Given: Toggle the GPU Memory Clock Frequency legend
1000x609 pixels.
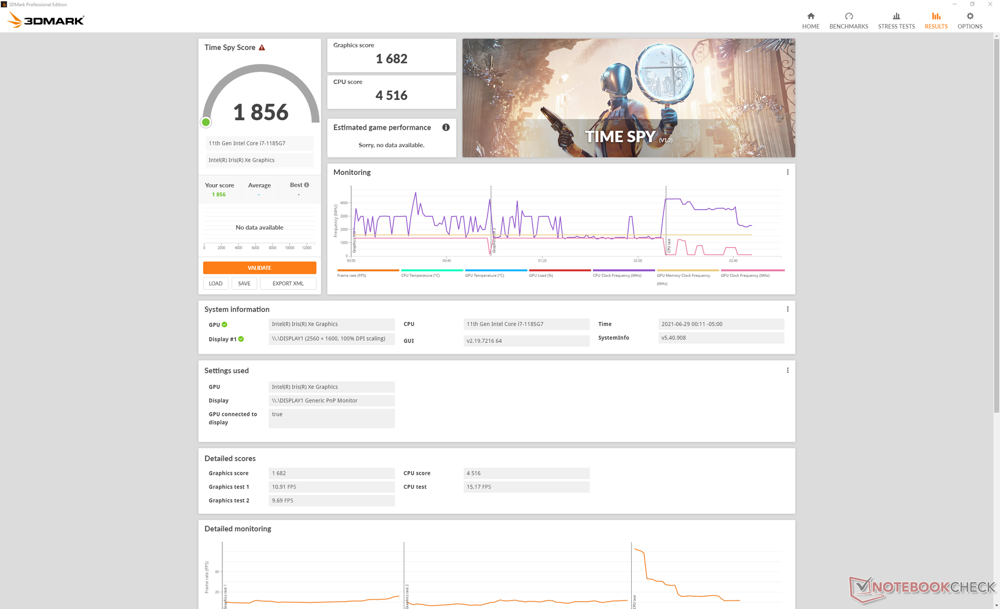Looking at the screenshot, I should pyautogui.click(x=687, y=277).
